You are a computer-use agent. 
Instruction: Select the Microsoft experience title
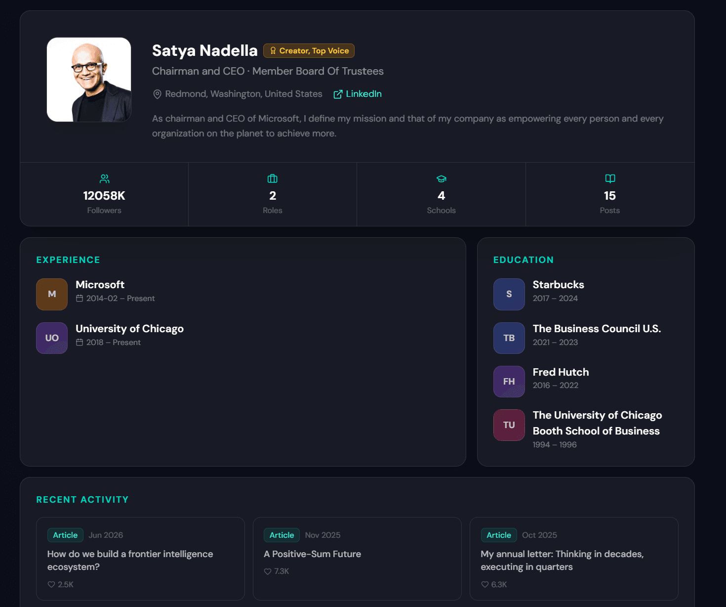coord(100,285)
